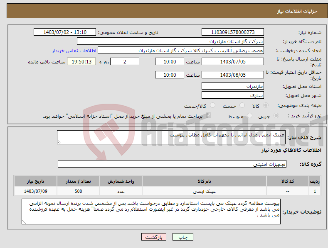The height and width of the screenshot is (248, 328).
Task: Click the buyer organization name field
Action: point(170,41)
